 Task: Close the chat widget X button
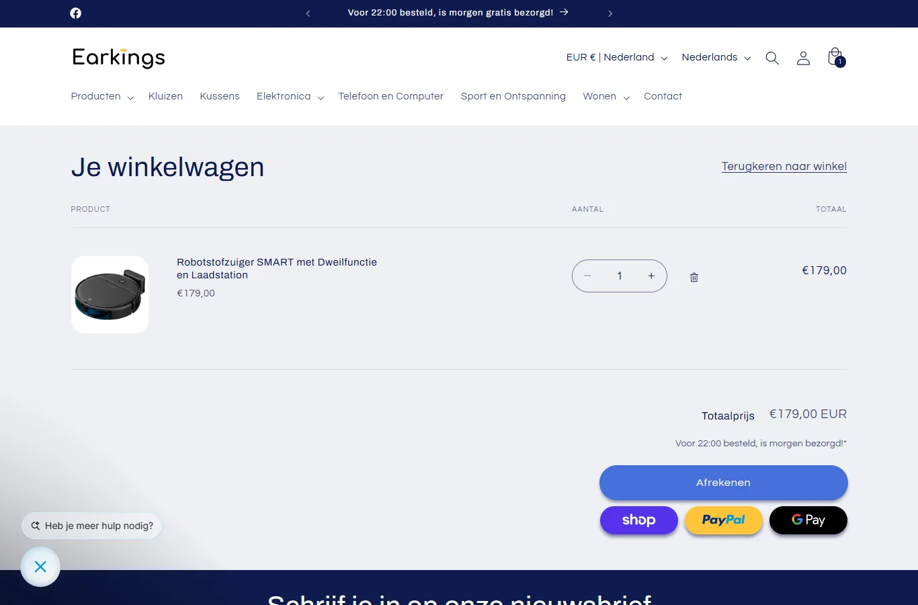(x=40, y=567)
